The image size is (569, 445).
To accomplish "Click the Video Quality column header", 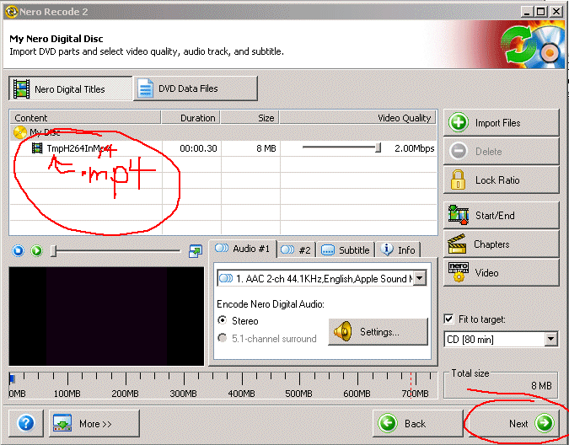I will [x=358, y=118].
